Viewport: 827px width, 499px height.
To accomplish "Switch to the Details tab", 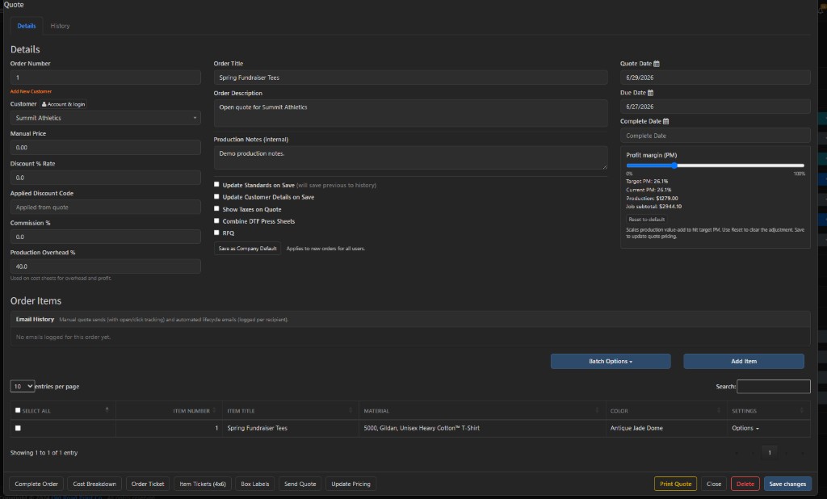I will pos(27,26).
